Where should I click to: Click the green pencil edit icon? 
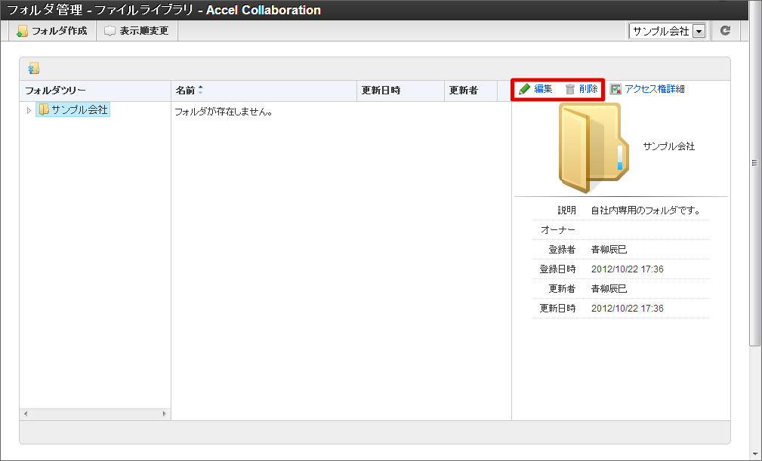coord(524,89)
